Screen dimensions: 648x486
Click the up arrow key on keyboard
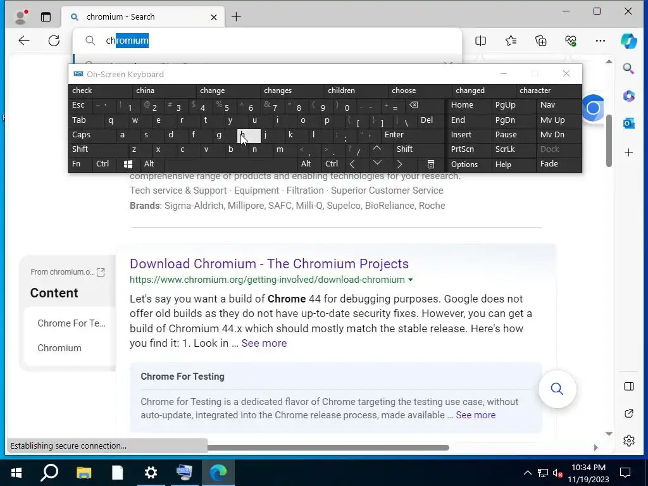coord(377,149)
